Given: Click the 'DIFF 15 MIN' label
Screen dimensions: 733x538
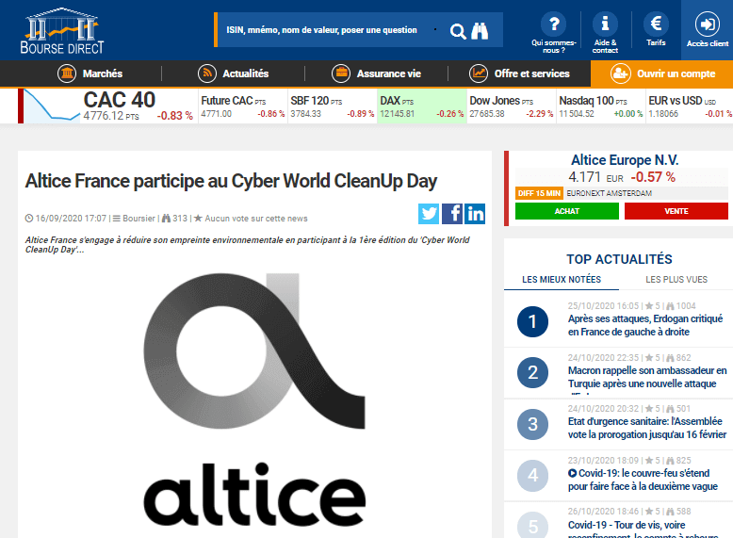Looking at the screenshot, I should 539,193.
